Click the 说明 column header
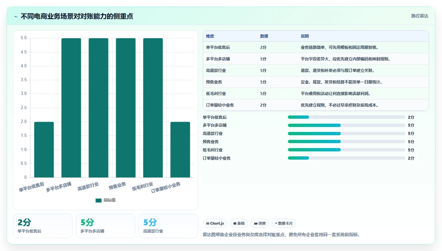 (x=305, y=36)
